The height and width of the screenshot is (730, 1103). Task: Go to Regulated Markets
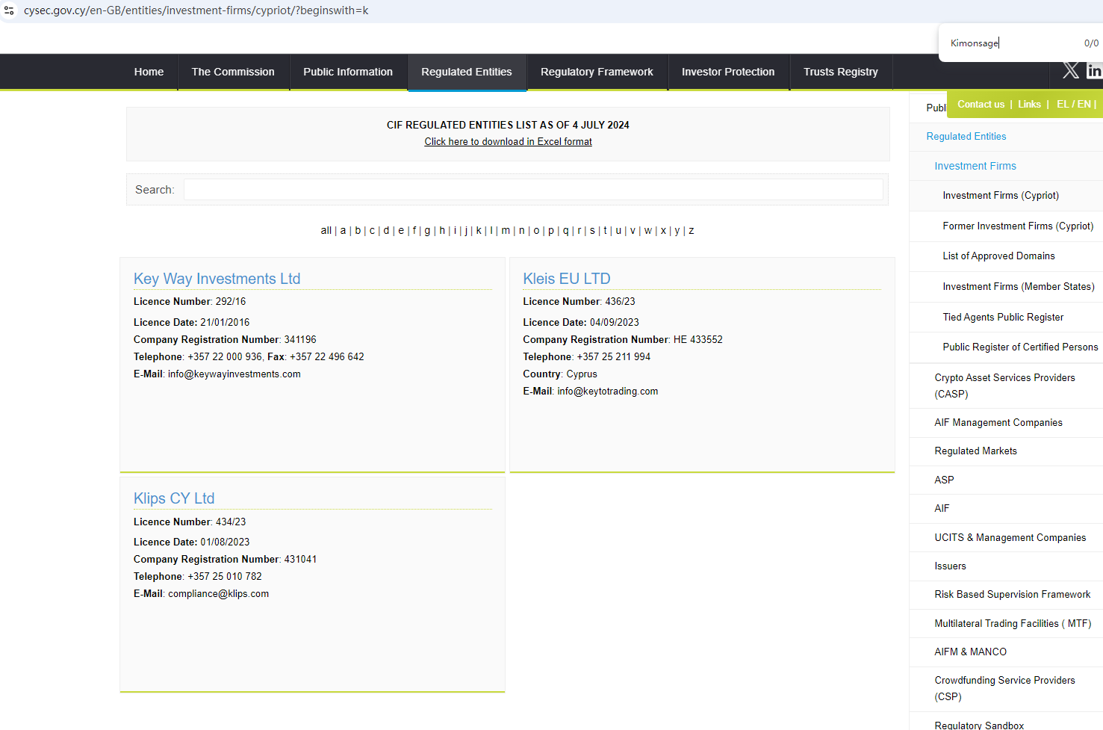[x=975, y=451]
